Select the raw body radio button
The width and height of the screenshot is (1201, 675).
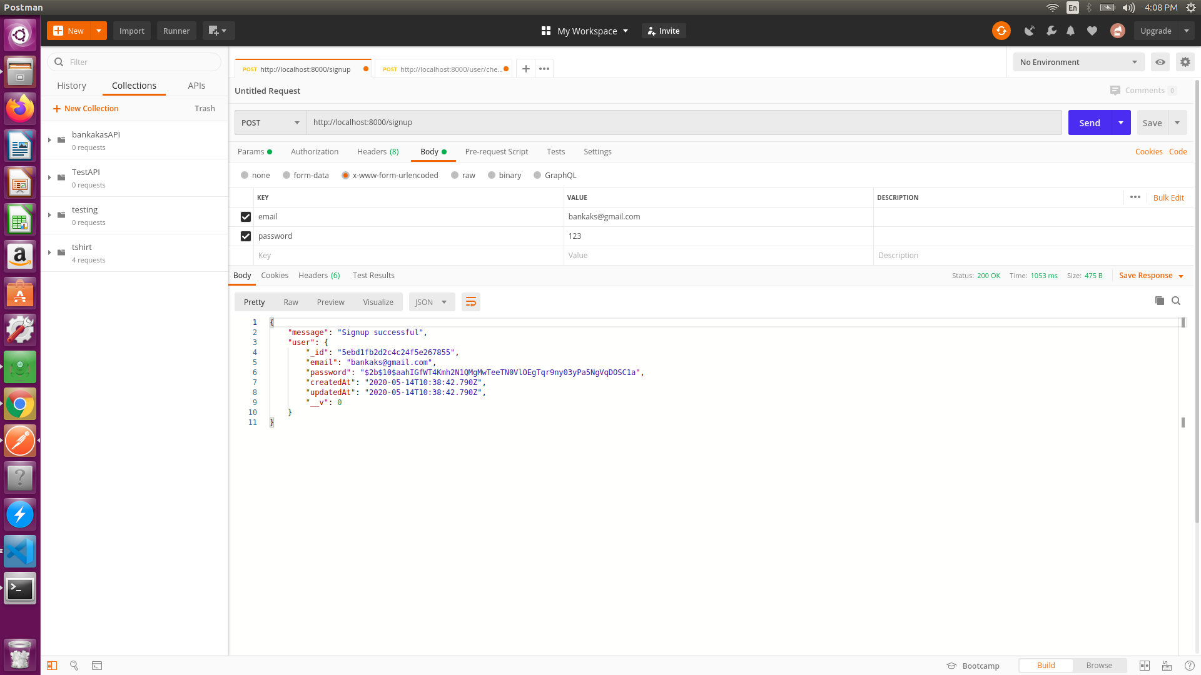[455, 176]
